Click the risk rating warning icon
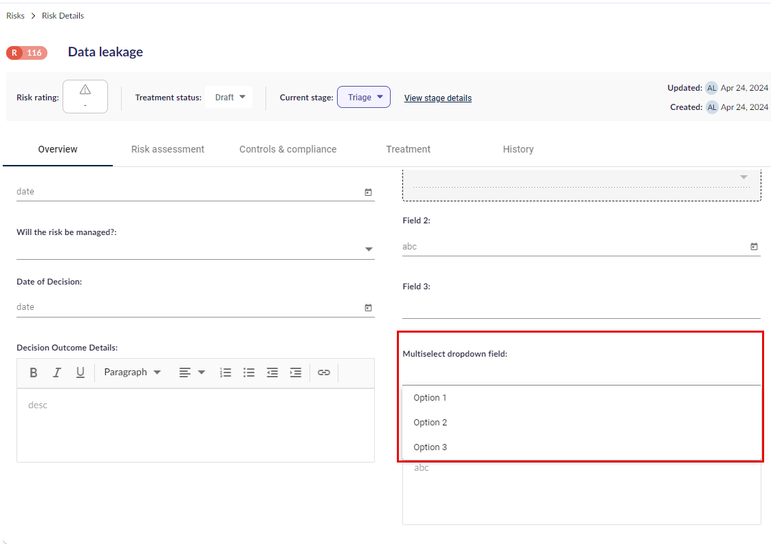This screenshot has height=556, width=771. 85,89
